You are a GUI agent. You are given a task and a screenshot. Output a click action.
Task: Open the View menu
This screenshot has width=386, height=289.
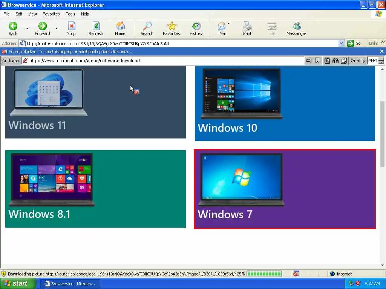tap(32, 14)
